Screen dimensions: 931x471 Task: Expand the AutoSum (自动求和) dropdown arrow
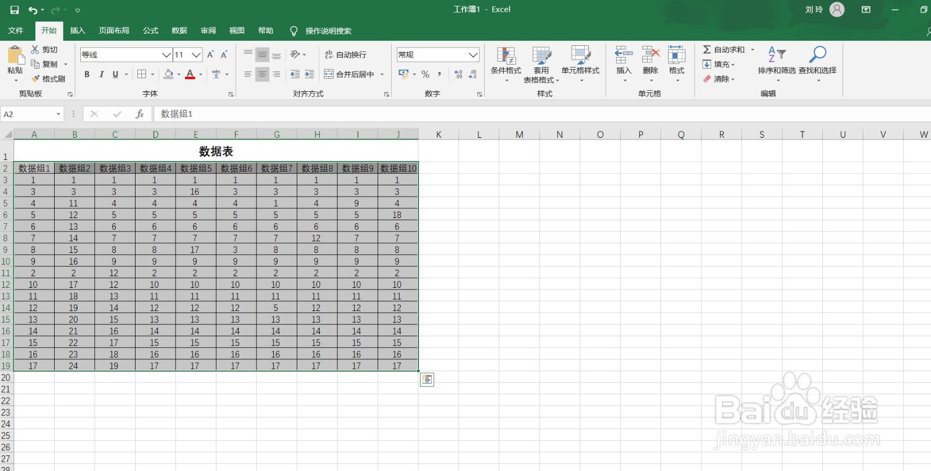point(752,49)
